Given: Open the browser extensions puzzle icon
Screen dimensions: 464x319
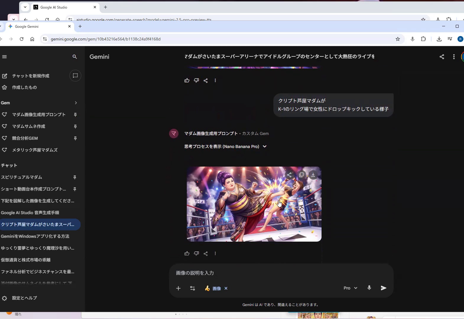Looking at the screenshot, I should [x=423, y=39].
